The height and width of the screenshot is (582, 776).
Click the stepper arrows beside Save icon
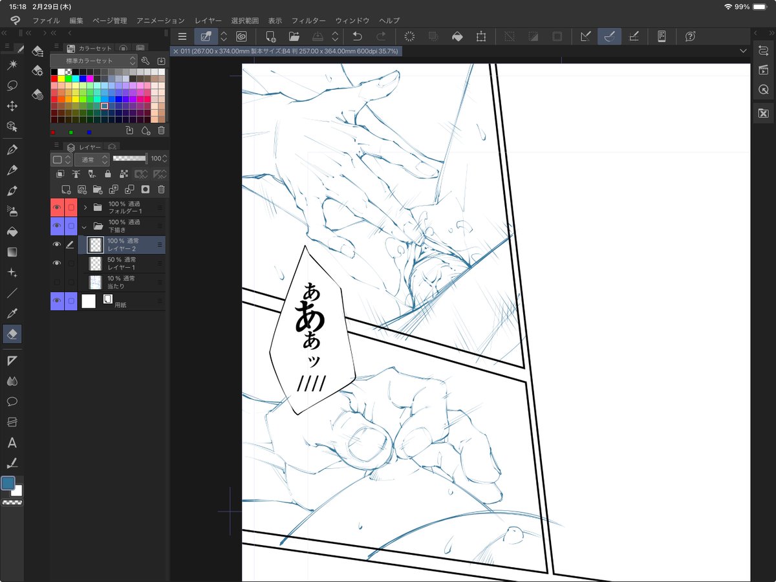pyautogui.click(x=335, y=37)
